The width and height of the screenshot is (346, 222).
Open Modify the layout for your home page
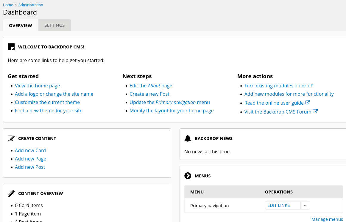point(172,111)
